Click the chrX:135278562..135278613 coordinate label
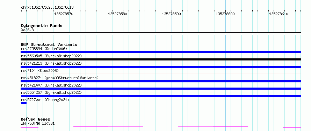311x131 pixels. click(x=47, y=7)
